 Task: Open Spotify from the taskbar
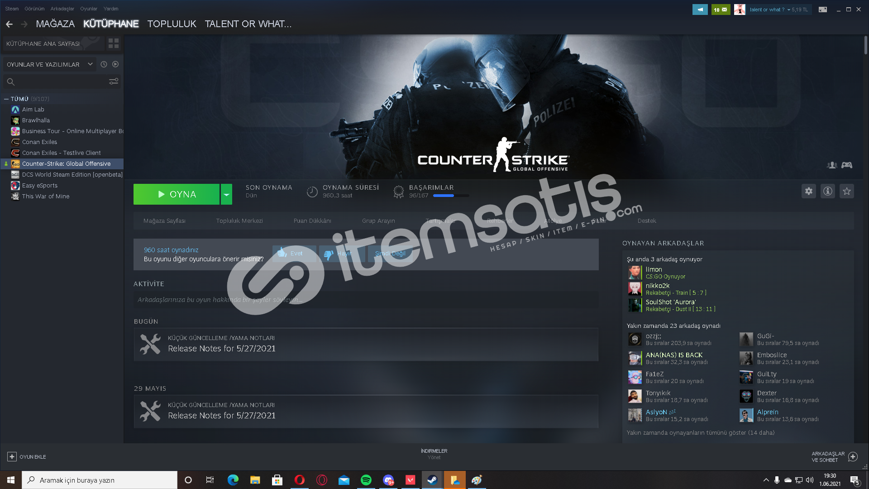pos(366,480)
